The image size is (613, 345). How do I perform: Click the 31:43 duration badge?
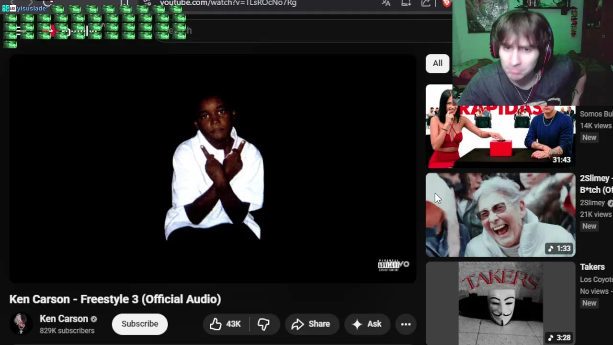tap(561, 160)
